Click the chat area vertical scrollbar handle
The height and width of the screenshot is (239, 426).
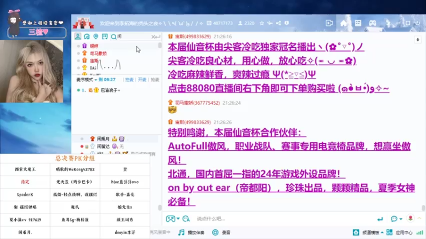[x=423, y=208]
